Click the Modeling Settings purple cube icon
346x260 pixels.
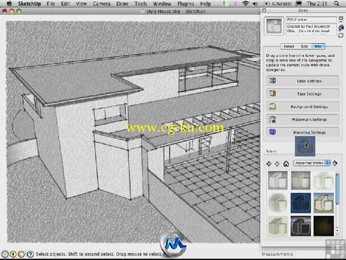point(272,132)
